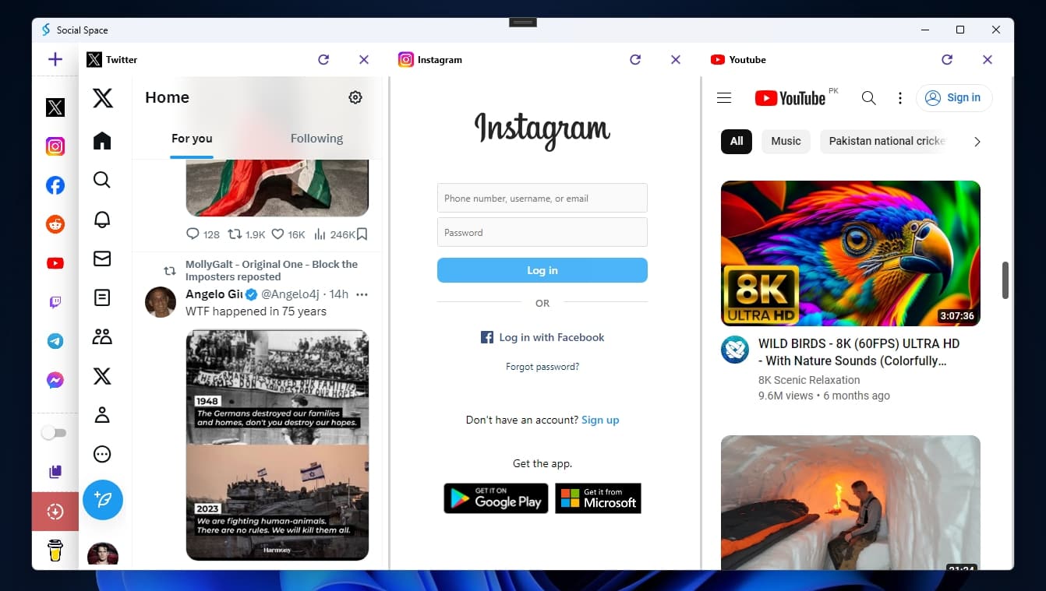Reload the Twitter panel

tap(323, 59)
